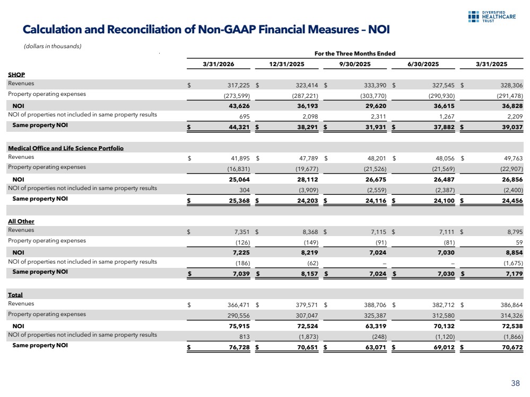Image resolution: width=530 pixels, height=397 pixels.
Task: Click All Other same property NOI 7,179
Action: 515,274
